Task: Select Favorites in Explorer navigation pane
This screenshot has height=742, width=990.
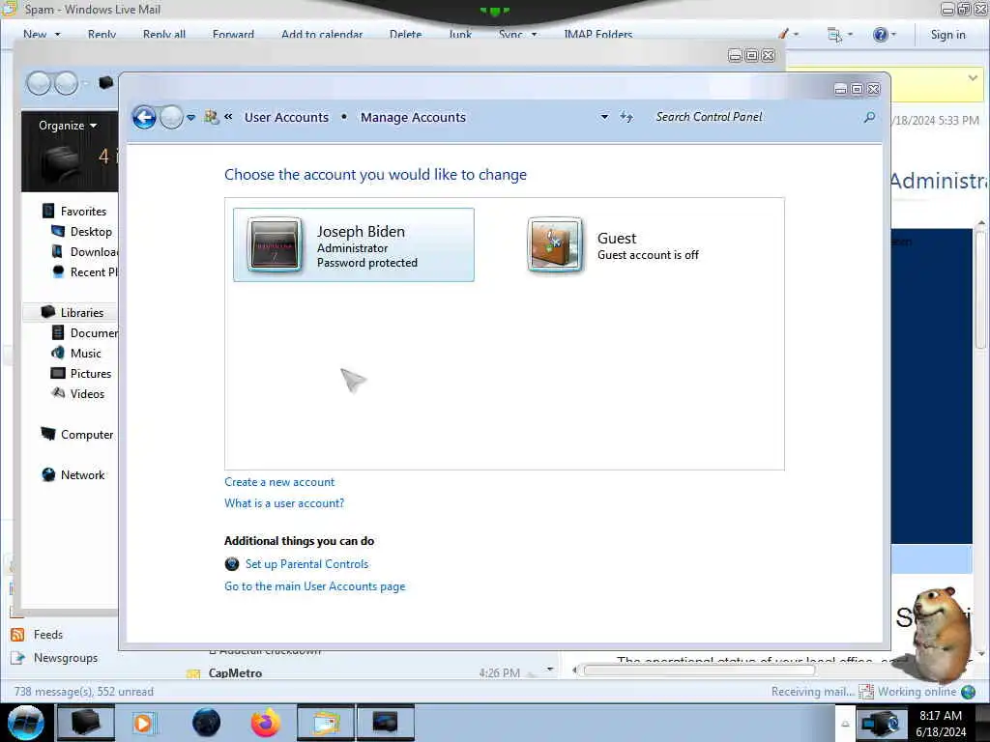Action: pyautogui.click(x=83, y=212)
